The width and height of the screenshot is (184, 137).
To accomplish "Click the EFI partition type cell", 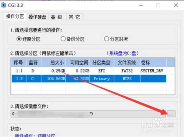I will 102,71.
